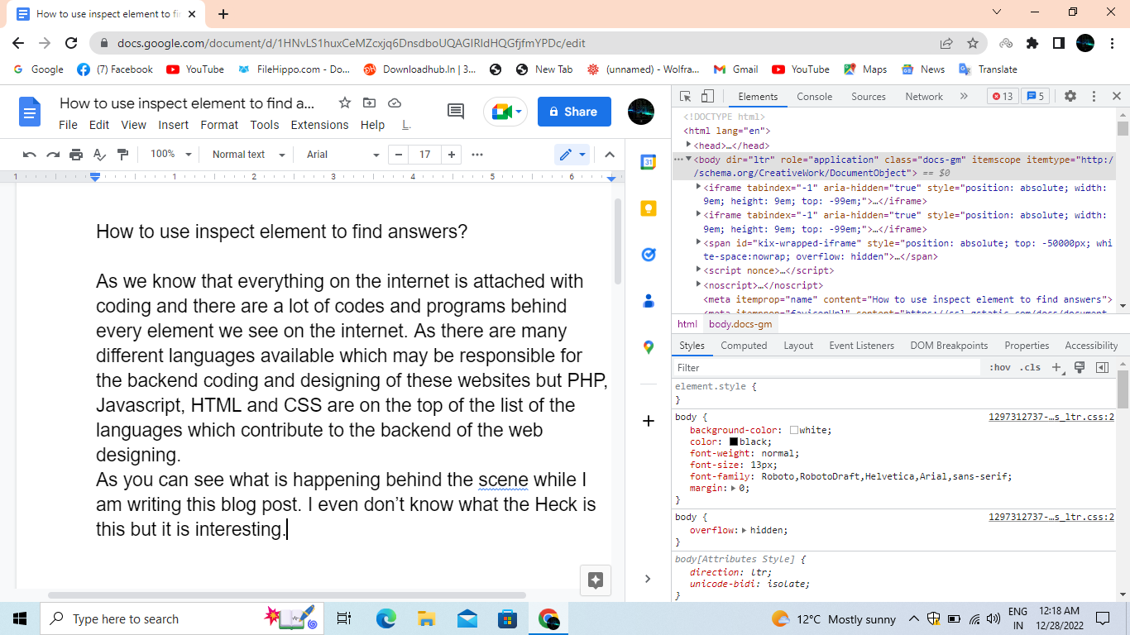Select the Paint format roller tool
This screenshot has height=635, width=1130.
122,155
